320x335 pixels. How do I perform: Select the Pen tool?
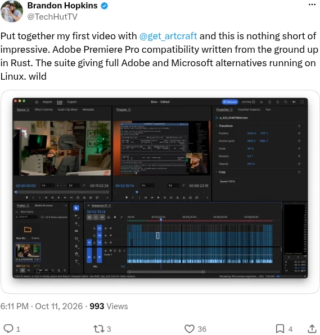point(76,246)
